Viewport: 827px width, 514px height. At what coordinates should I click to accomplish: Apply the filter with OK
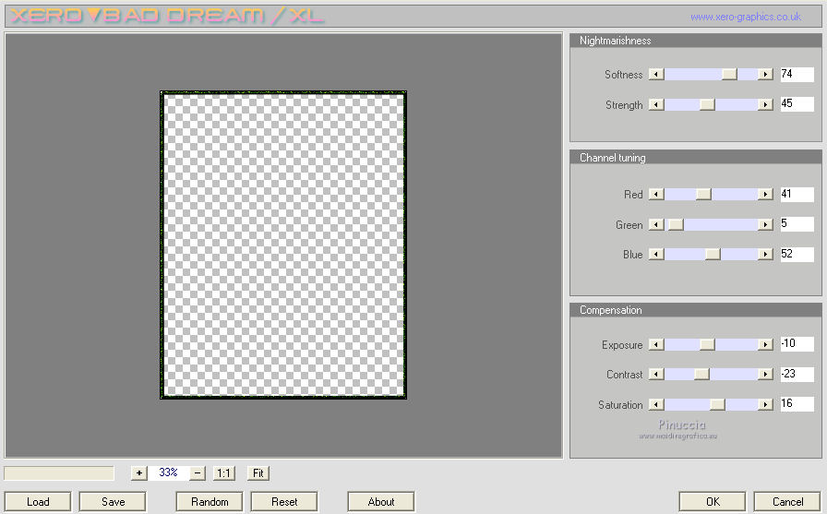pos(713,501)
